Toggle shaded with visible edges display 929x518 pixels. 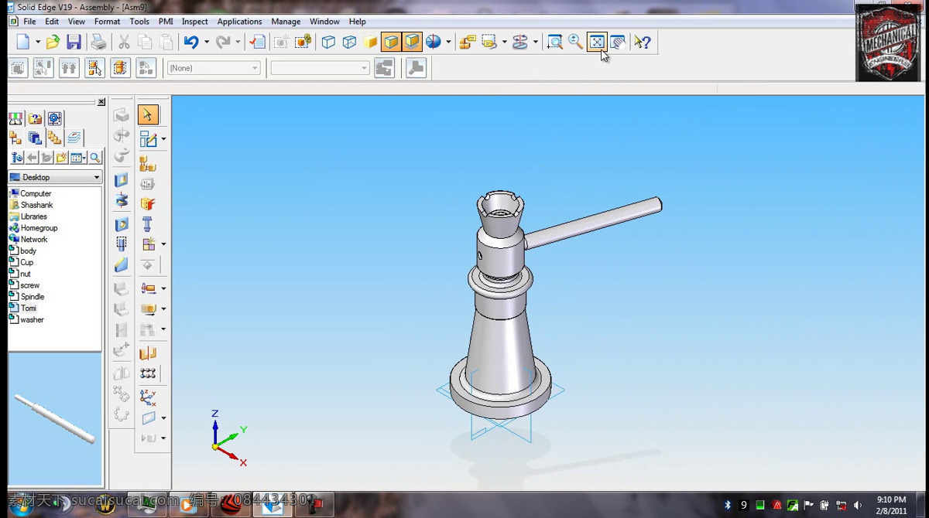coord(391,42)
